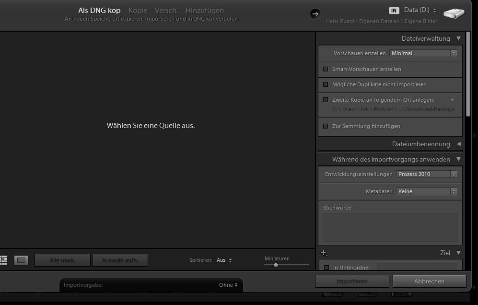Open the Entwicklungseinstellungen Prozess 2010 dropdown

[x=426, y=174]
